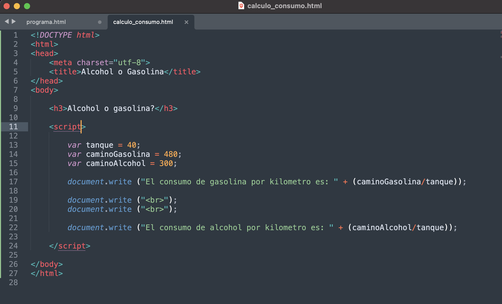Place cursor in DOCTYPE html declaration

65,35
